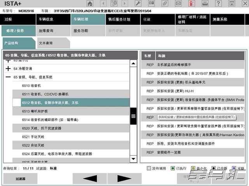Open REP row 安装正确的导航地图
The image size is (249, 186).
tap(193, 74)
